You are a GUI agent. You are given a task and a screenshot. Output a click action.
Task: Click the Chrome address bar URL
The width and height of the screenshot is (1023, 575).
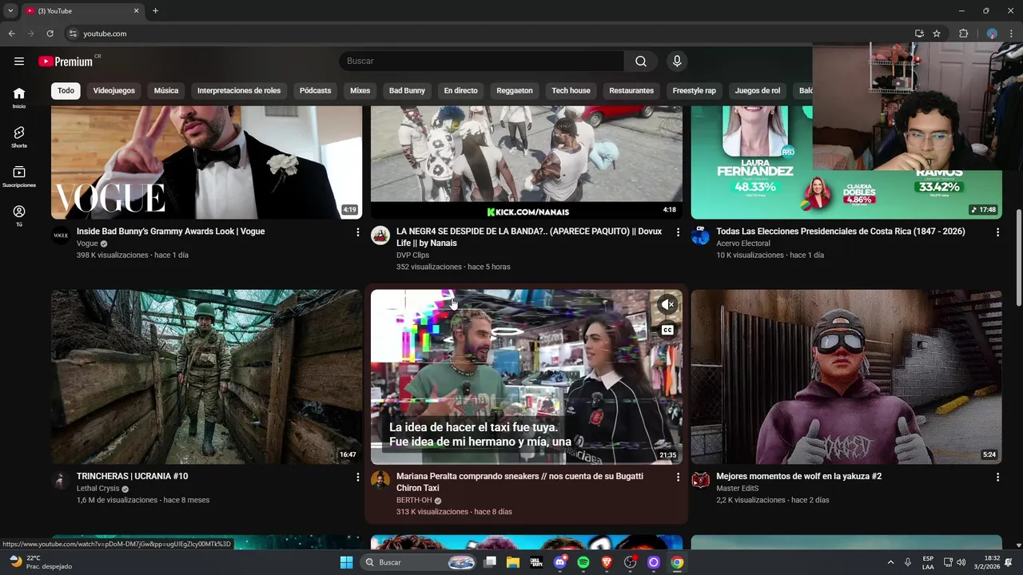click(x=105, y=34)
